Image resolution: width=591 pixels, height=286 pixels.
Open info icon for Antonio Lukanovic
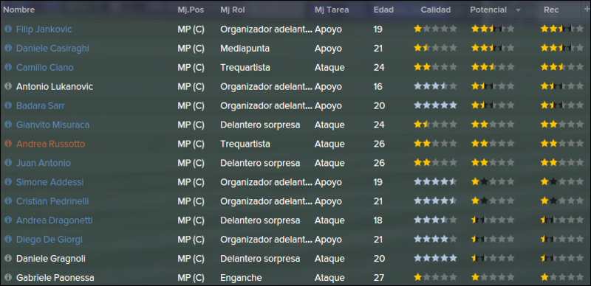(x=8, y=86)
